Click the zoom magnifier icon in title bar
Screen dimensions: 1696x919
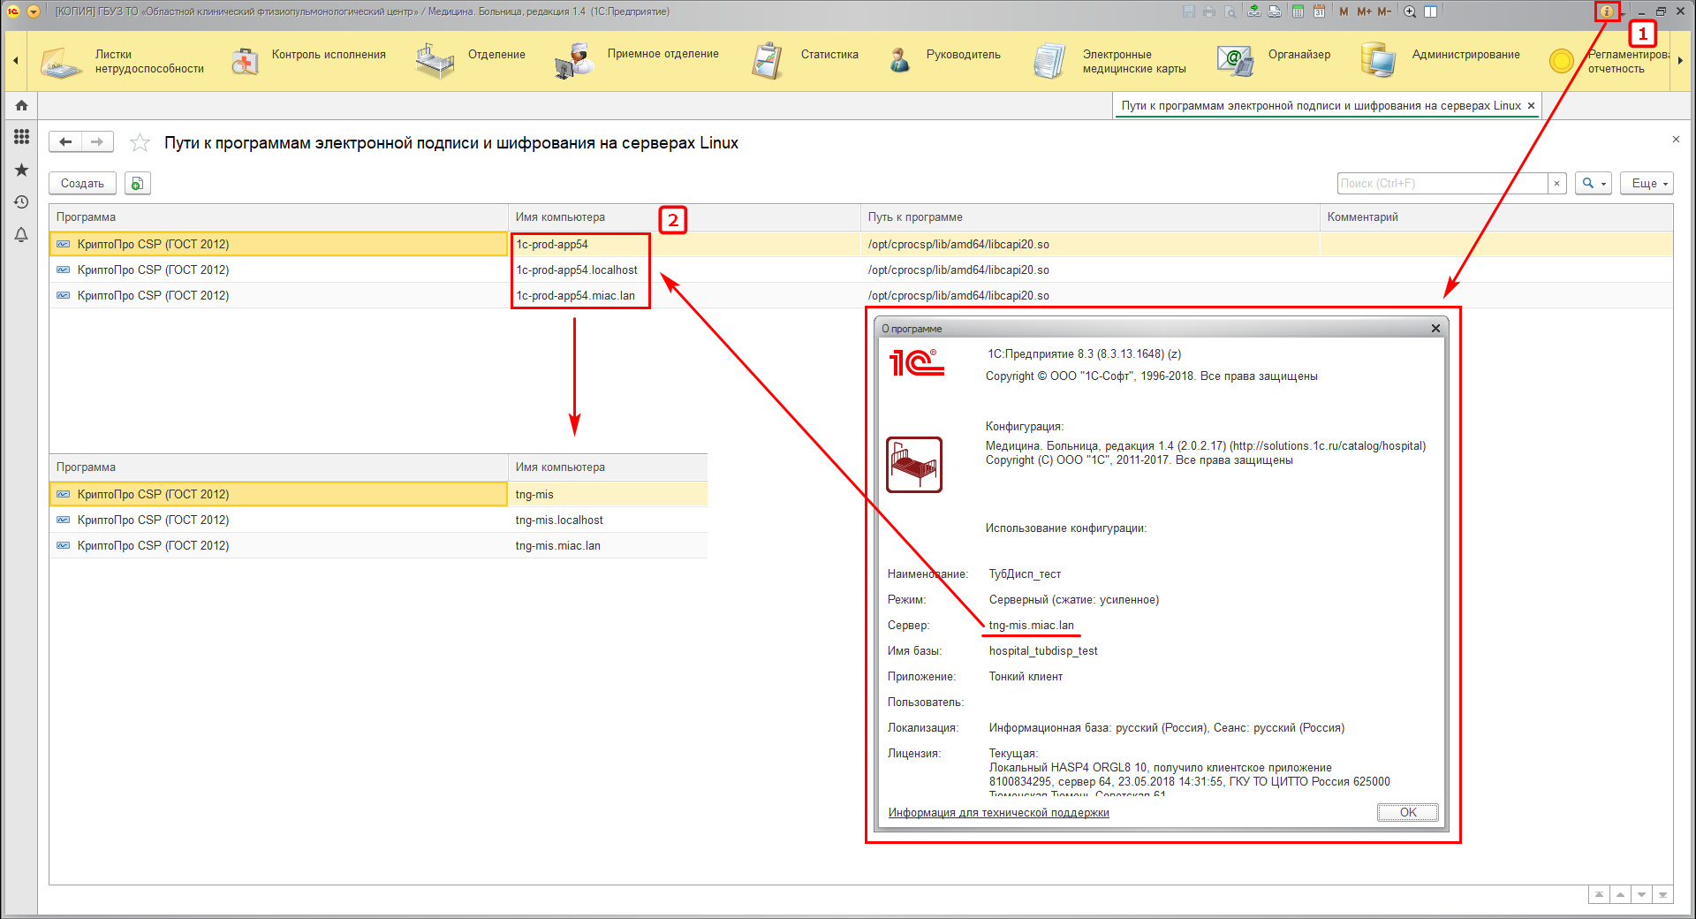tap(1410, 11)
